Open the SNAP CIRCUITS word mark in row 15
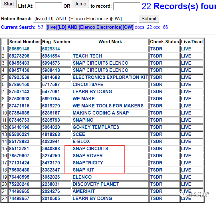 click(x=90, y=149)
